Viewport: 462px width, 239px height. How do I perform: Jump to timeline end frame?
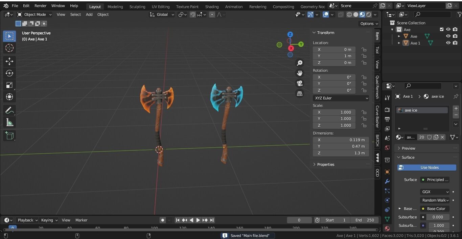tap(212, 220)
